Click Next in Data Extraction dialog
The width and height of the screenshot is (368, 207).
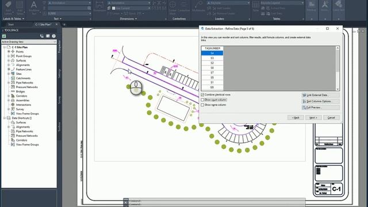(313, 117)
